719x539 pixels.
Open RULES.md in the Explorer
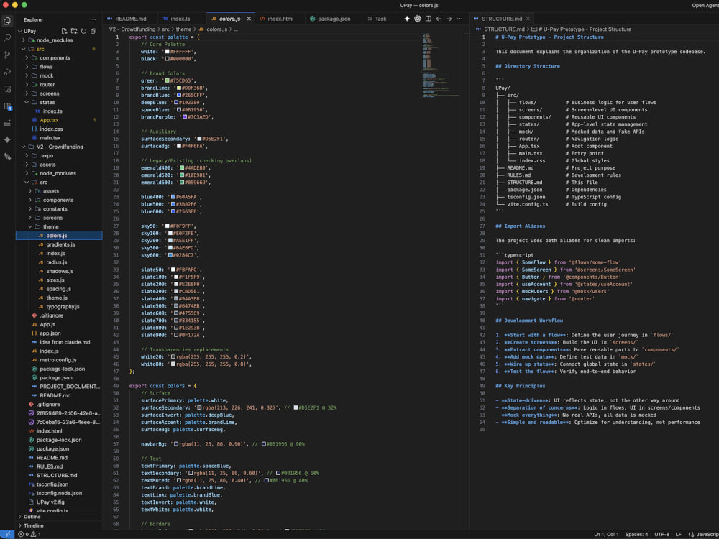50,466
